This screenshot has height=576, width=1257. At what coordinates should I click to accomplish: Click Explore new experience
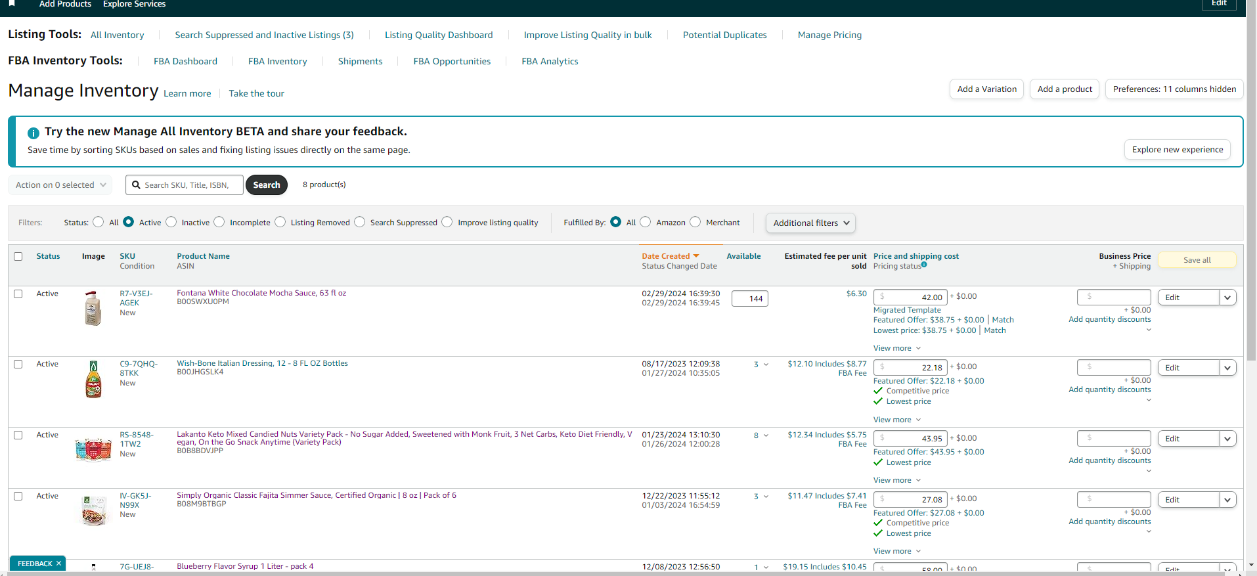coord(1178,150)
